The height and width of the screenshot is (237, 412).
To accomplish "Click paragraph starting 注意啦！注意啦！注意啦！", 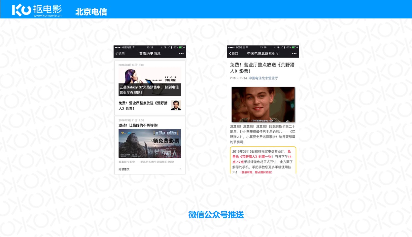I will coord(263,134).
